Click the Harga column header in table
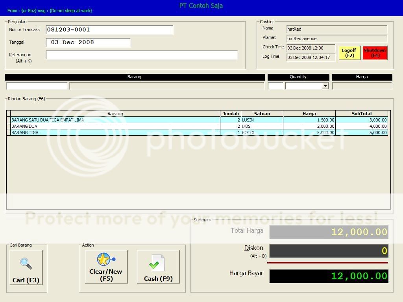The image size is (403, 302). coord(309,114)
